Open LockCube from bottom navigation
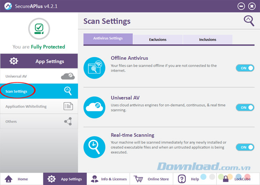This screenshot has height=185, width=260. click(x=238, y=179)
